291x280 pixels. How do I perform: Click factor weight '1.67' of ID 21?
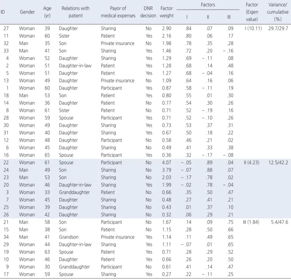(167, 222)
